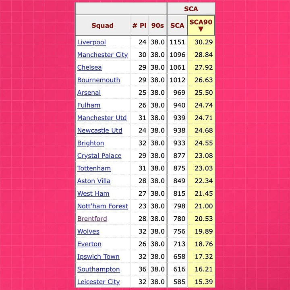Select Manchester City's SCA value 1096
Screen dimensions: 290x290
point(177,55)
